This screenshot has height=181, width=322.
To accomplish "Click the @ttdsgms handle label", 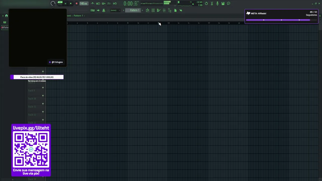I will click(x=57, y=62).
